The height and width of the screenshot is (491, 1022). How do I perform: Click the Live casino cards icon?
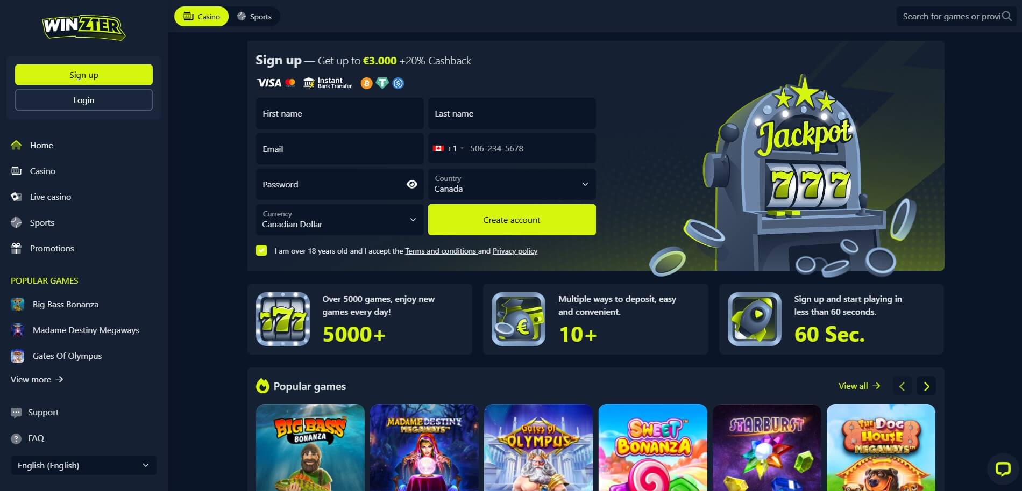tap(16, 197)
